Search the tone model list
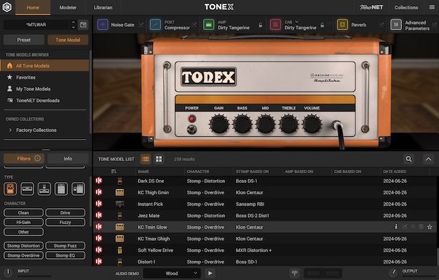This screenshot has width=439, height=280. 409,159
